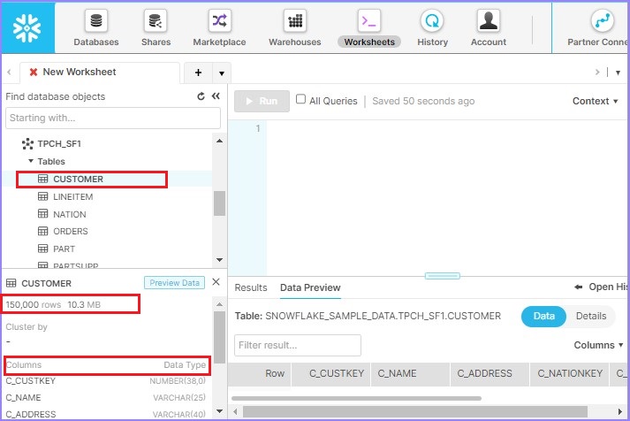The width and height of the screenshot is (630, 421).
Task: Select the Data toggle button
Action: click(543, 316)
